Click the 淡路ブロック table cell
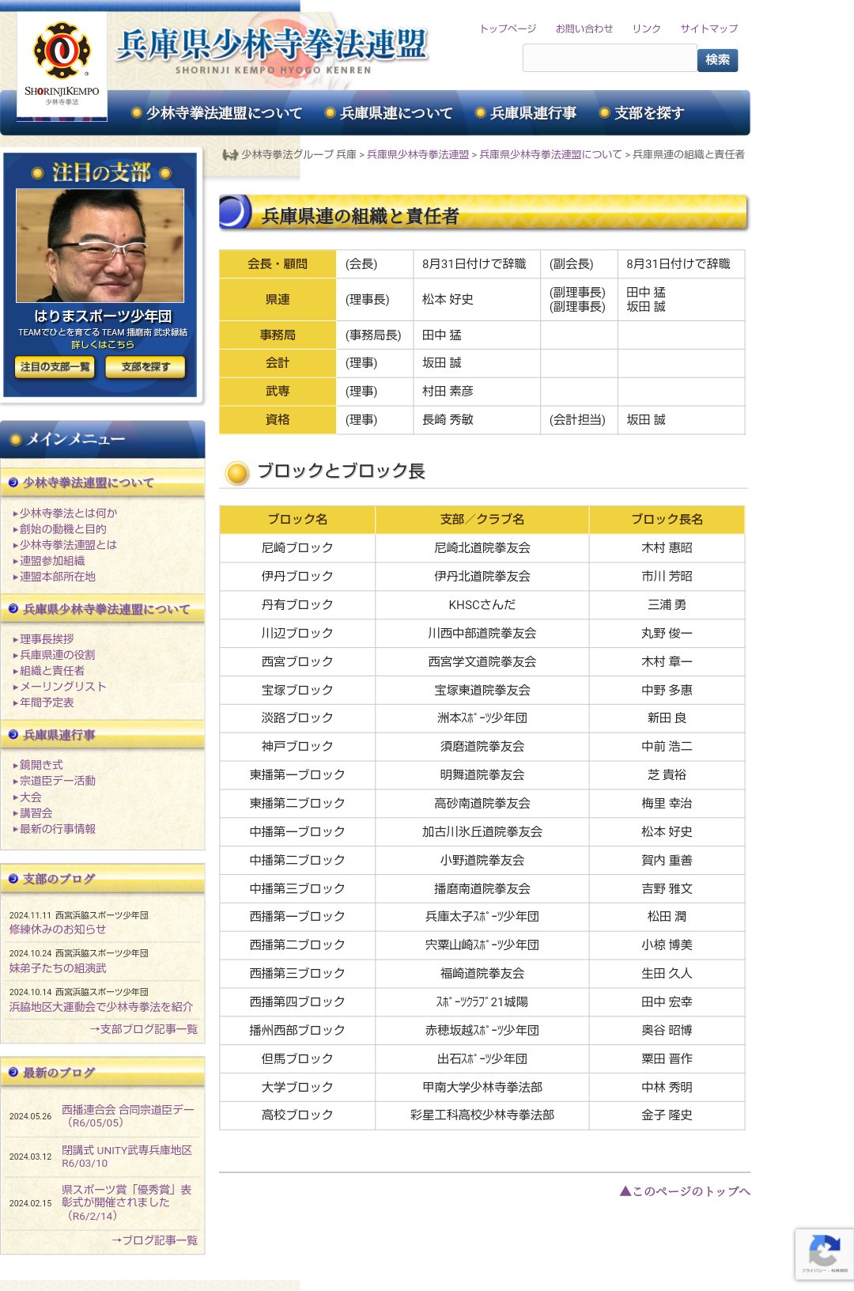This screenshot has height=1291, width=854. (x=297, y=717)
